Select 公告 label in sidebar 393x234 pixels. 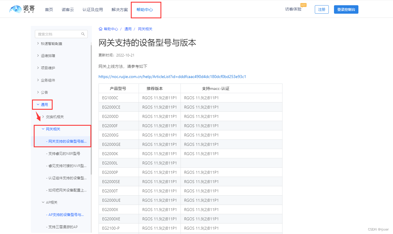44,92
